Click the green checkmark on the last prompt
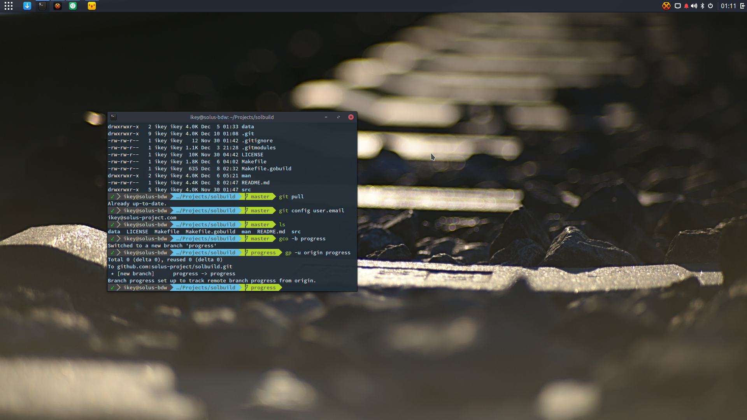The image size is (747, 420). [112, 288]
